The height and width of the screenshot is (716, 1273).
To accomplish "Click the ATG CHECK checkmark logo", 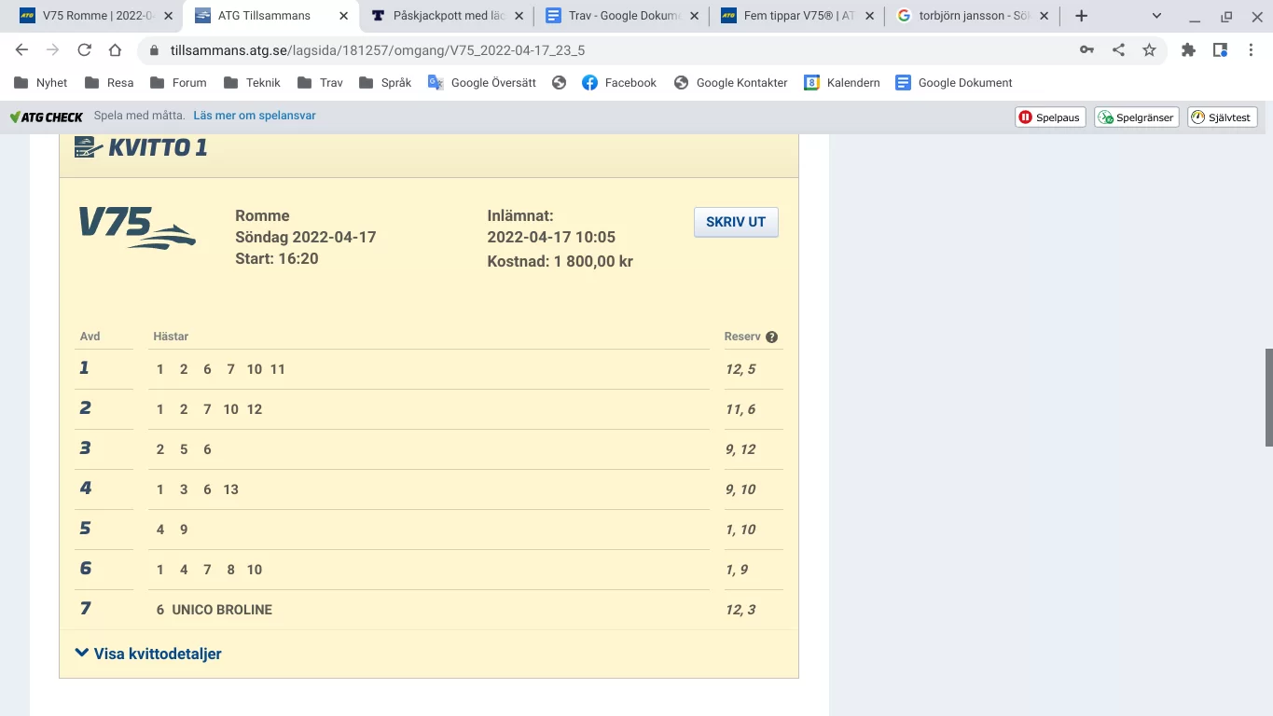I will coord(16,116).
